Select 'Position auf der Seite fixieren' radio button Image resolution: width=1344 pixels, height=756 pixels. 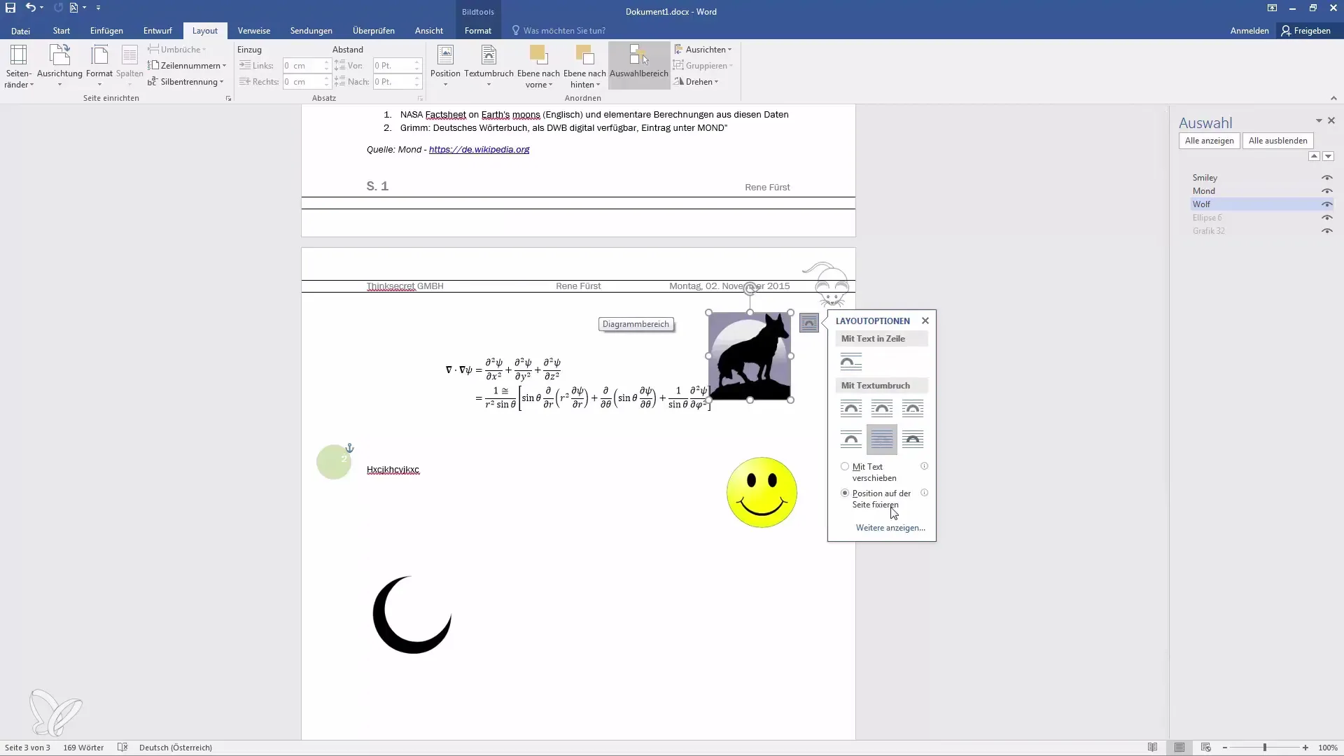(845, 493)
